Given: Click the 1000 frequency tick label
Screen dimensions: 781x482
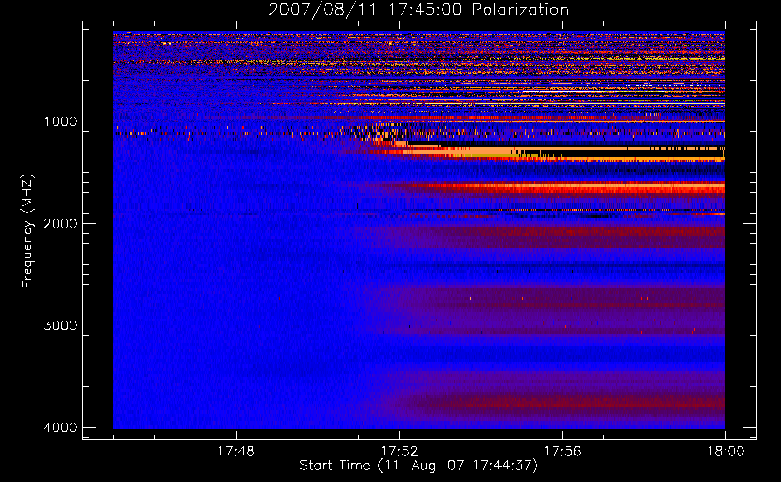Looking at the screenshot, I should coord(60,121).
